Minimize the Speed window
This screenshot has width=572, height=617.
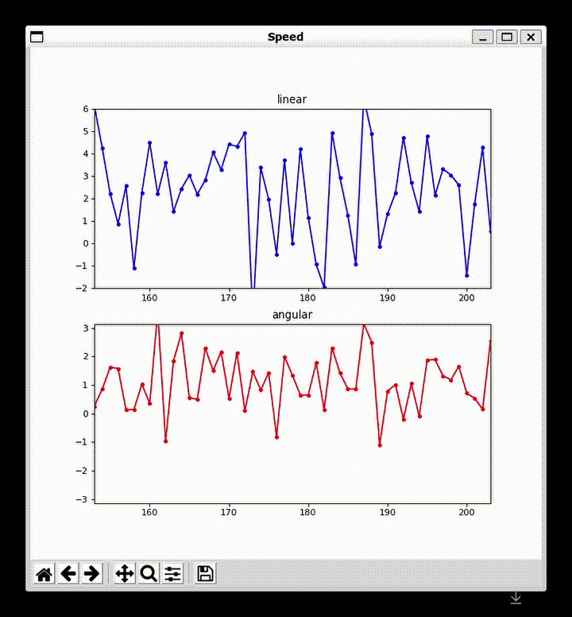[482, 37]
